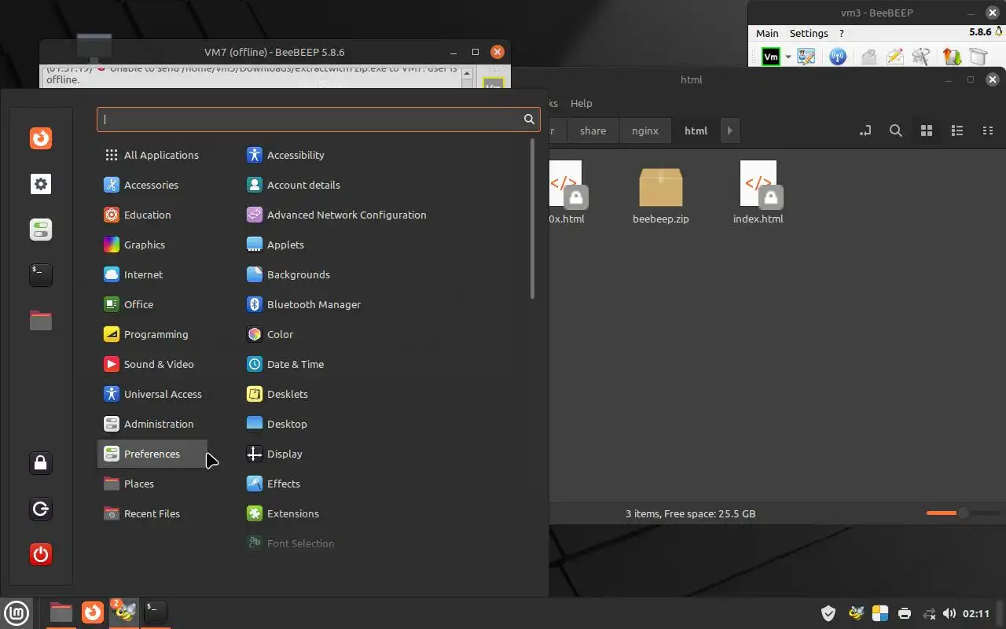Open Terminal from the taskbar

(x=156, y=612)
